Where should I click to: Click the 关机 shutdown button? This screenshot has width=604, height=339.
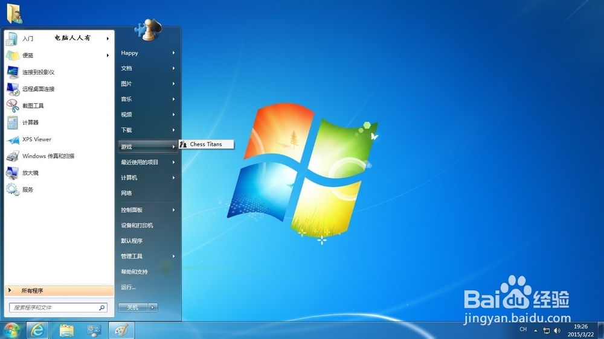pyautogui.click(x=133, y=307)
